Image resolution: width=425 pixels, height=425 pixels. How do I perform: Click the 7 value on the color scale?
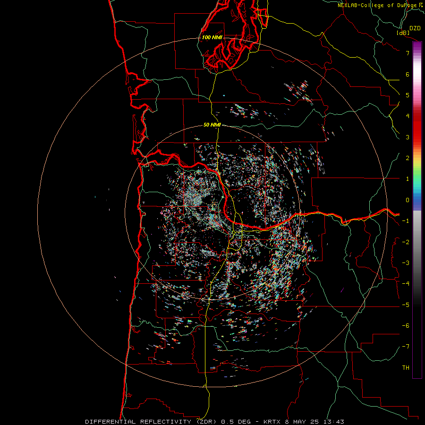point(408,53)
